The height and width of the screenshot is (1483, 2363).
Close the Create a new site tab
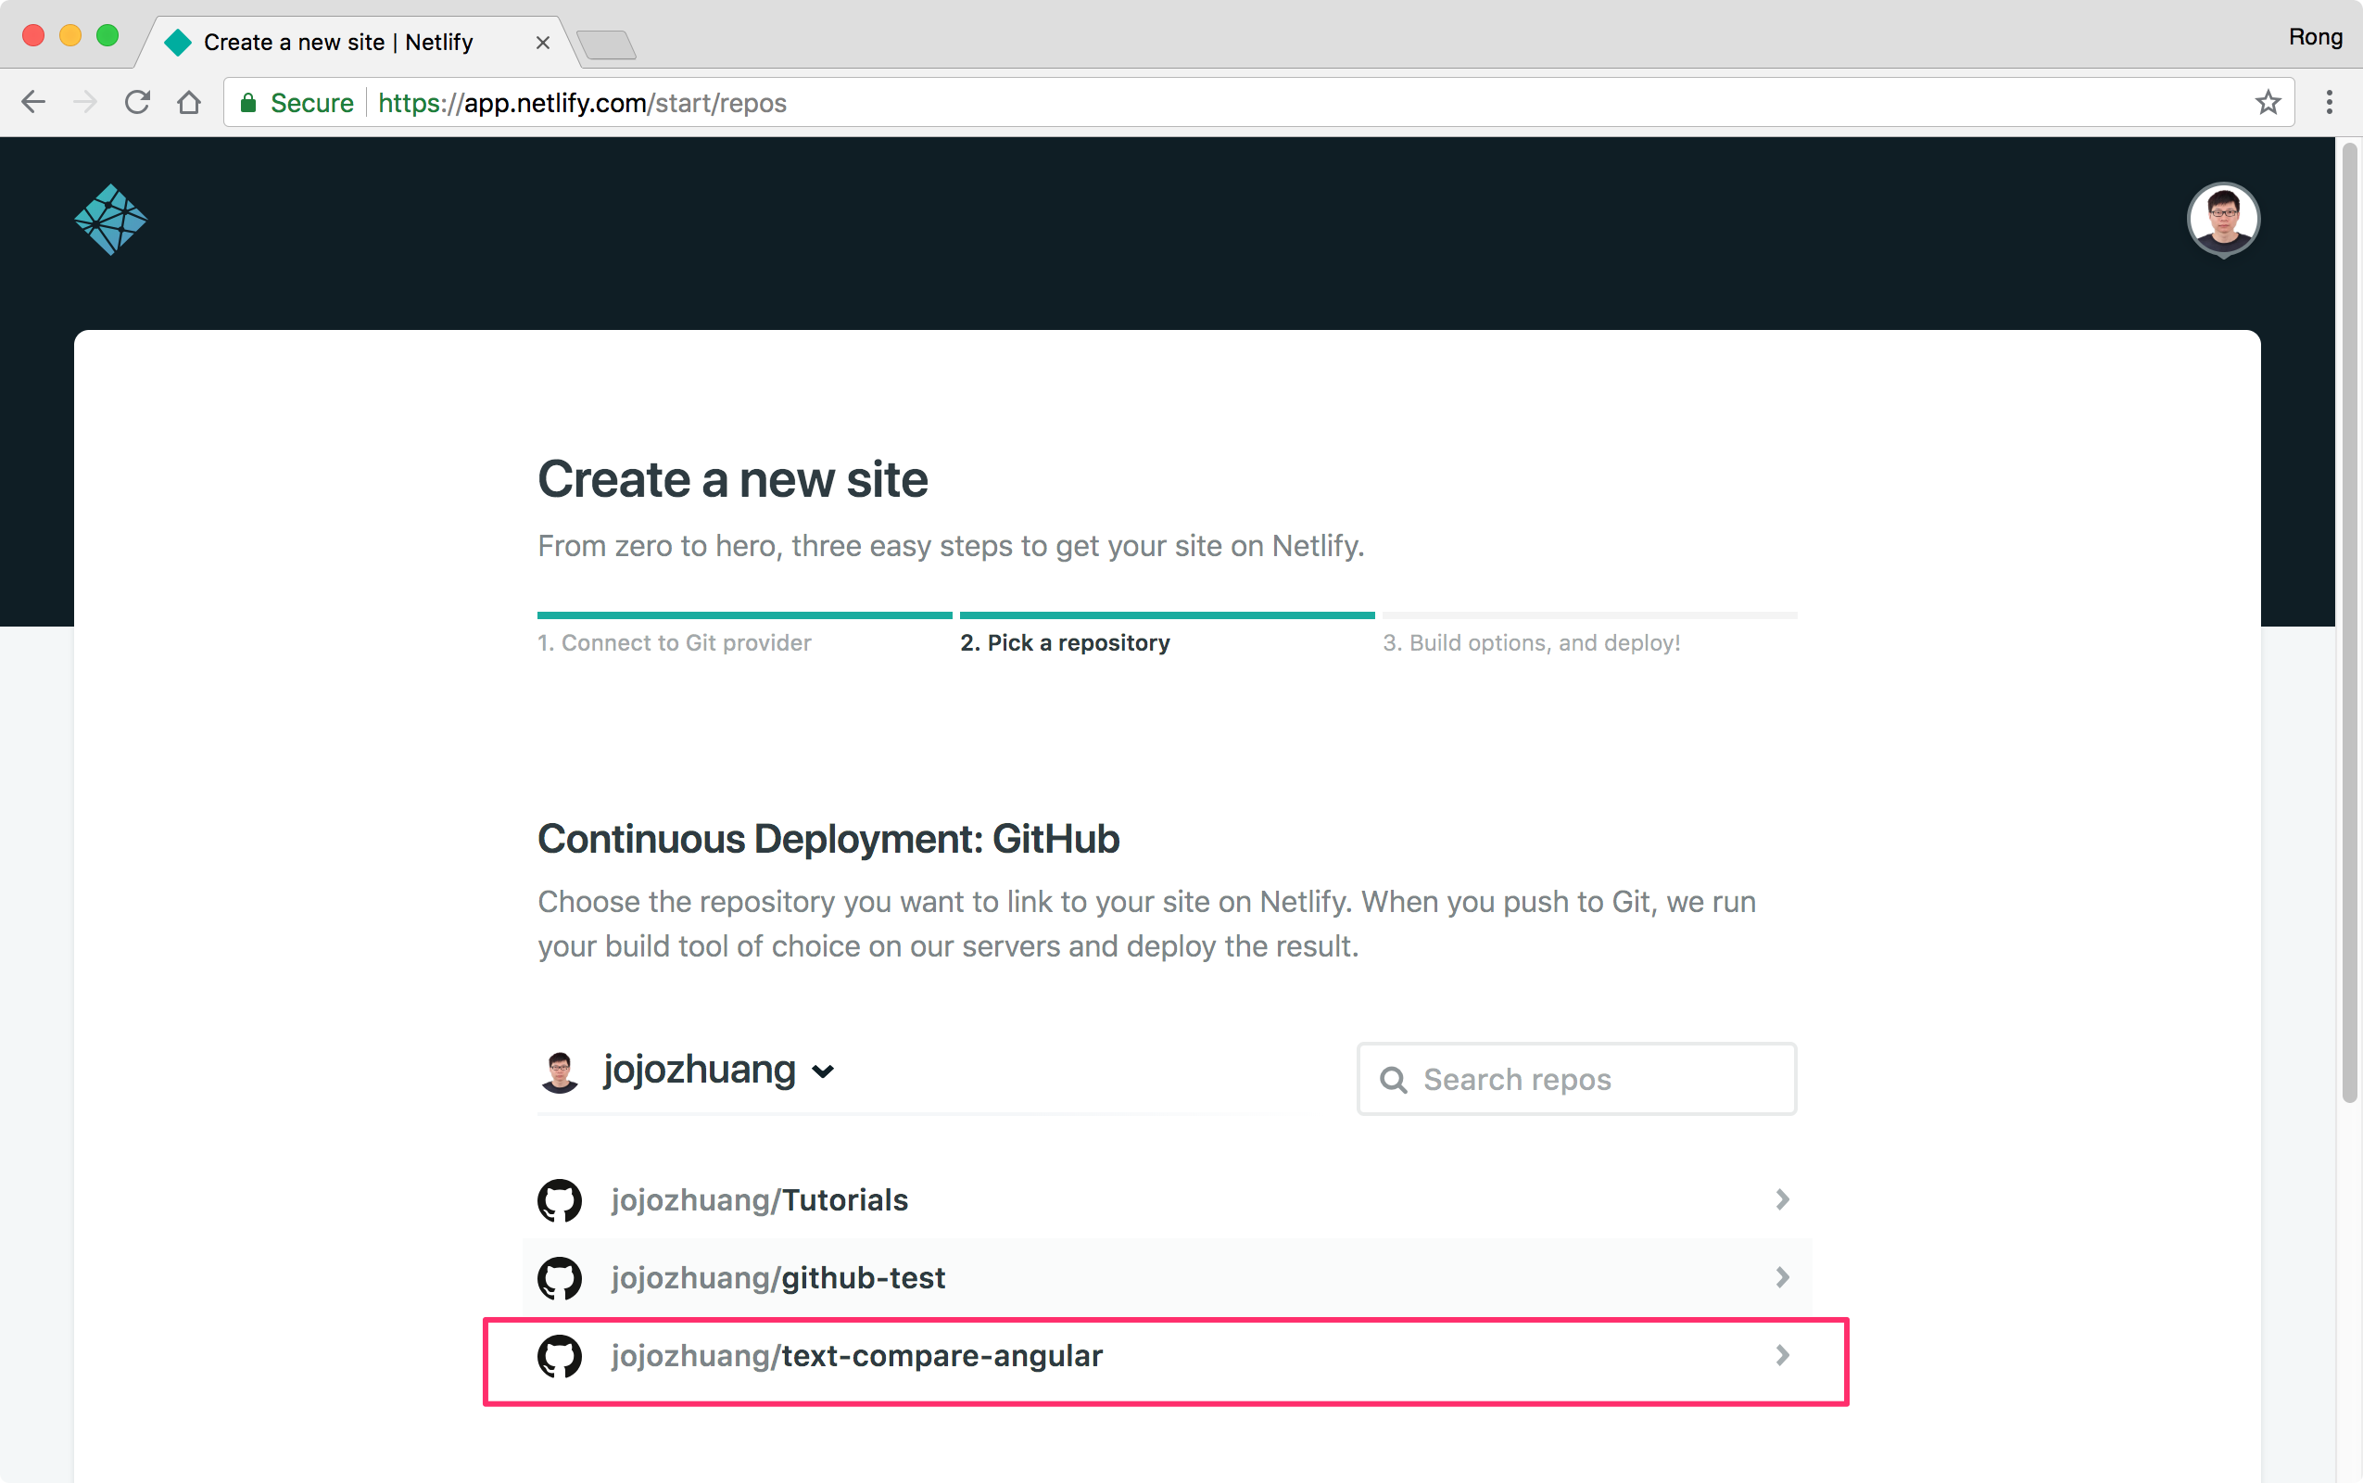542,43
